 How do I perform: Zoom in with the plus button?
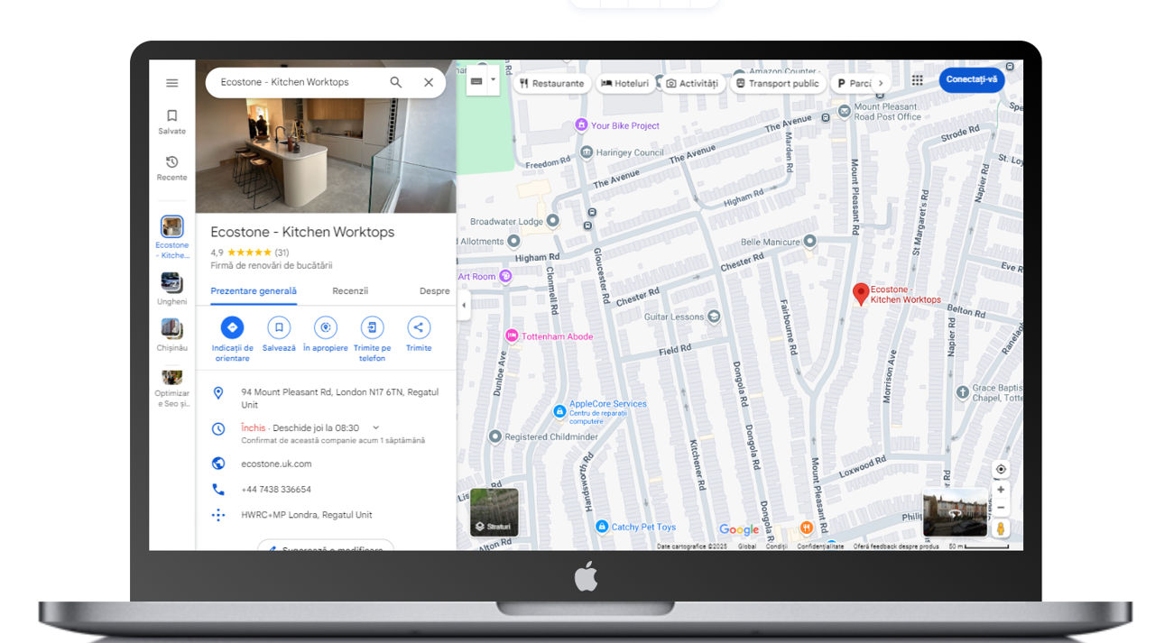click(x=1001, y=490)
